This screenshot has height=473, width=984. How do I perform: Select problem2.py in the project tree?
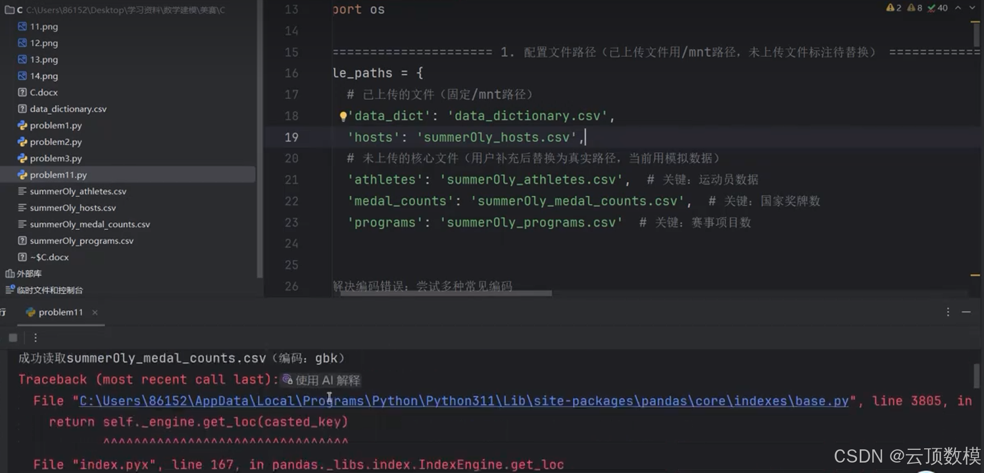(56, 142)
